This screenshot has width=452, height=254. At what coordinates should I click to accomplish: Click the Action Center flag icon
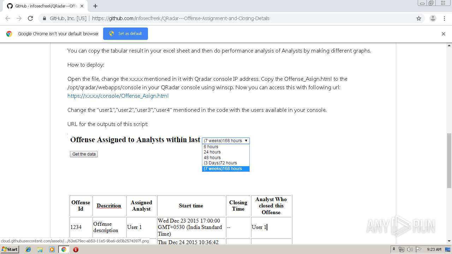418,249
